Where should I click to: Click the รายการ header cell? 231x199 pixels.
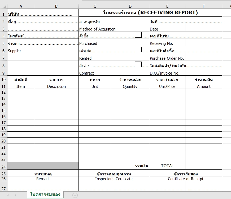point(56,79)
